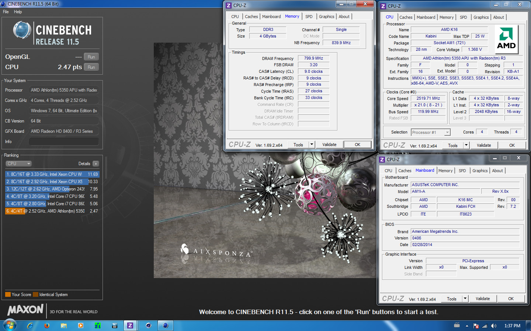Image resolution: width=531 pixels, height=331 pixels.
Task: Open Tools dropdown arrow in CPU window
Action: (466, 146)
